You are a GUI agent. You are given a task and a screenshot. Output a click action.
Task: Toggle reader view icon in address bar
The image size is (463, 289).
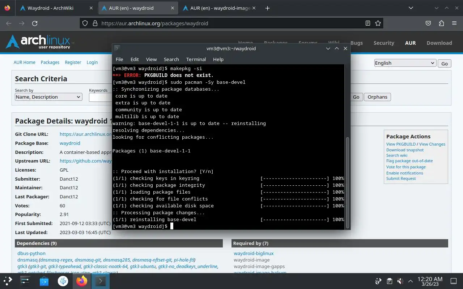pyautogui.click(x=368, y=23)
